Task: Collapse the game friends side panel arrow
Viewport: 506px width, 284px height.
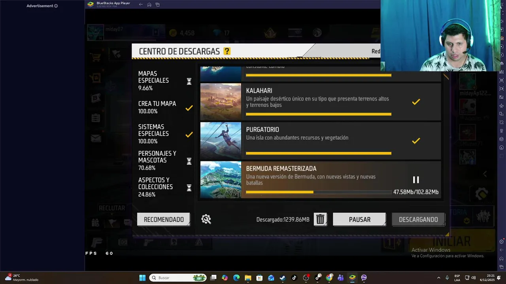Action: [x=485, y=174]
